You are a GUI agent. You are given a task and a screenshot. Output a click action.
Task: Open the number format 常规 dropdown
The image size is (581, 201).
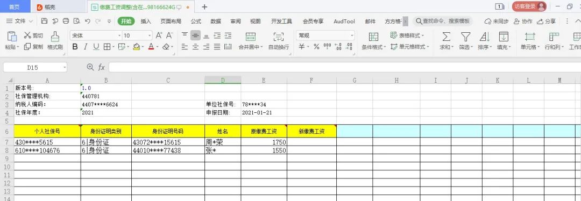coord(352,35)
